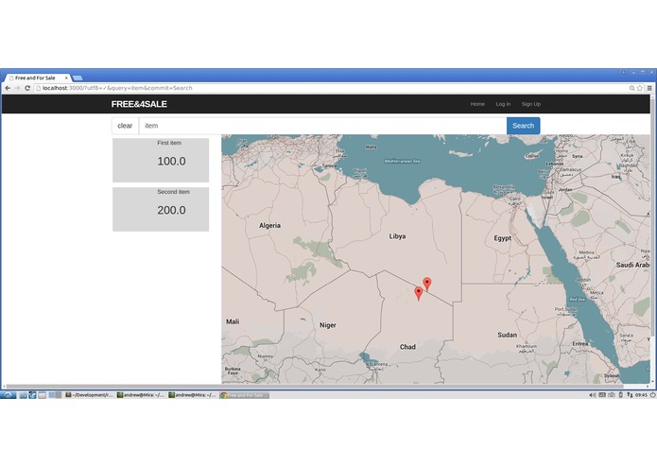Select the Second item card
This screenshot has width=657, height=467.
[161, 209]
